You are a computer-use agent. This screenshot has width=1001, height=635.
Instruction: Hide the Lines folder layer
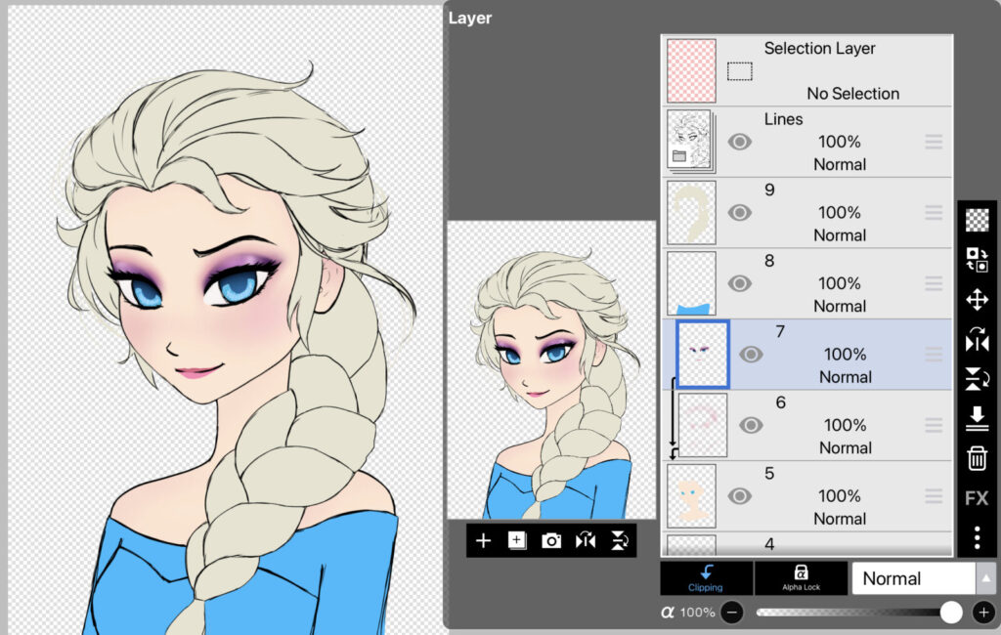[x=740, y=142]
